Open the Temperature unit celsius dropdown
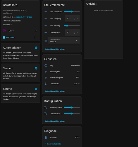This screenshot has width=138, height=147. tap(64, 41)
